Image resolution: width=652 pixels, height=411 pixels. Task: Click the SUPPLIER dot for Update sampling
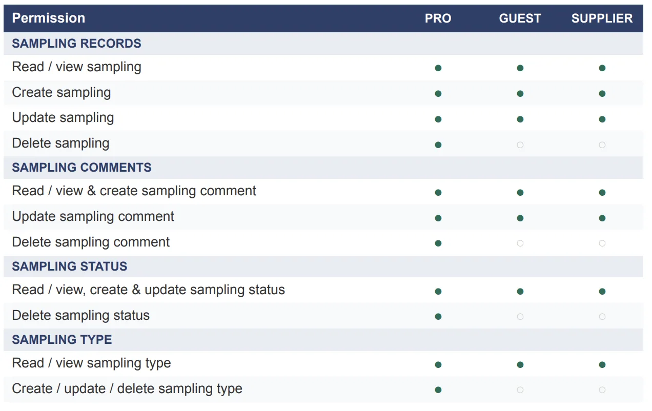coord(602,119)
